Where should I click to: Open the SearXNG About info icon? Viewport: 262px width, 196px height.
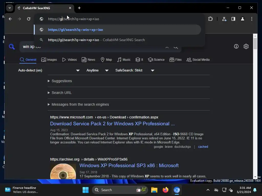click(x=236, y=46)
